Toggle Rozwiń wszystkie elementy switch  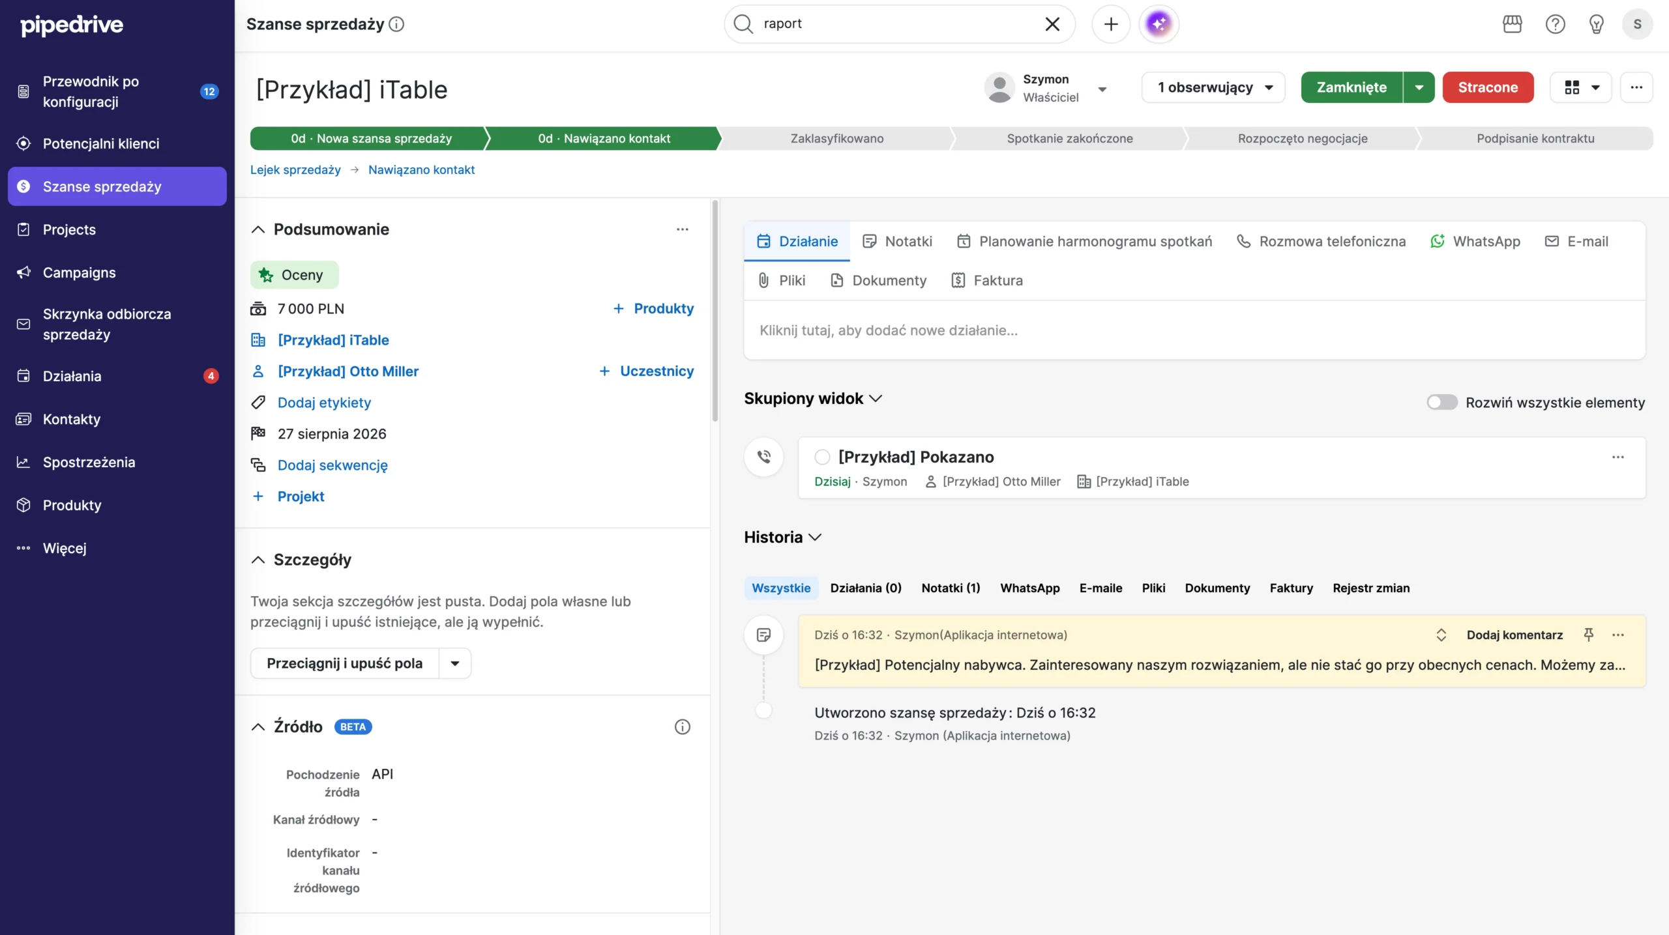click(x=1441, y=402)
